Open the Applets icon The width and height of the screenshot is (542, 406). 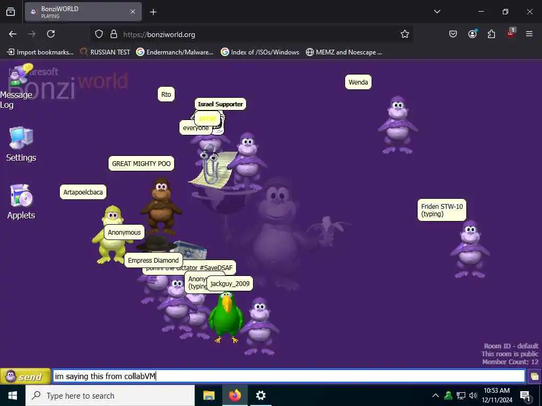[x=21, y=201]
